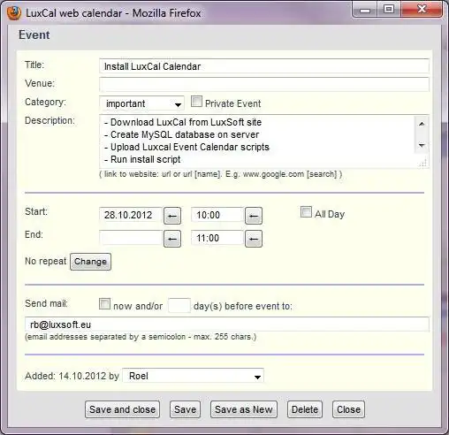Grab the description textarea resize handle
Image resolution: width=449 pixels, height=435 pixels.
pyautogui.click(x=422, y=164)
